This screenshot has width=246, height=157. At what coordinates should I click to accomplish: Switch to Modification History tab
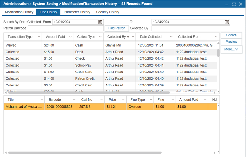pos(19,12)
